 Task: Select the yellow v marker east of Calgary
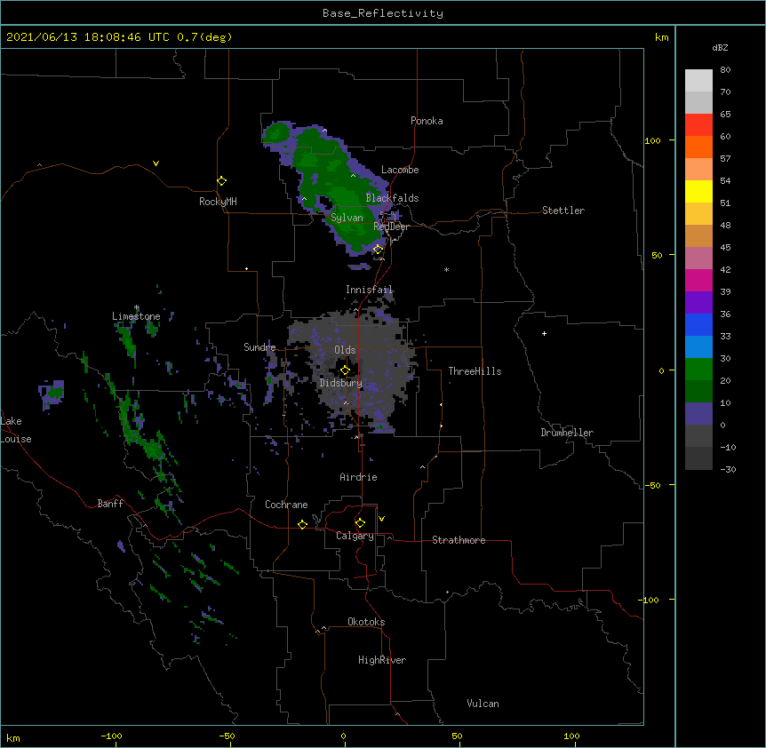(x=381, y=519)
